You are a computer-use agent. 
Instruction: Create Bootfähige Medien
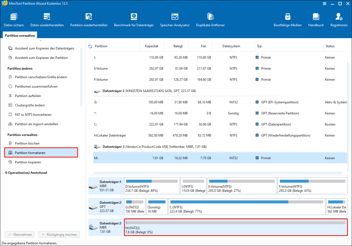tap(288, 19)
